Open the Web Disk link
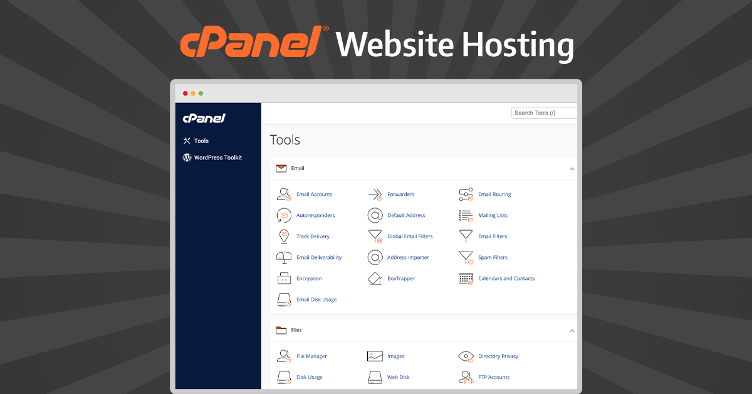 (398, 378)
